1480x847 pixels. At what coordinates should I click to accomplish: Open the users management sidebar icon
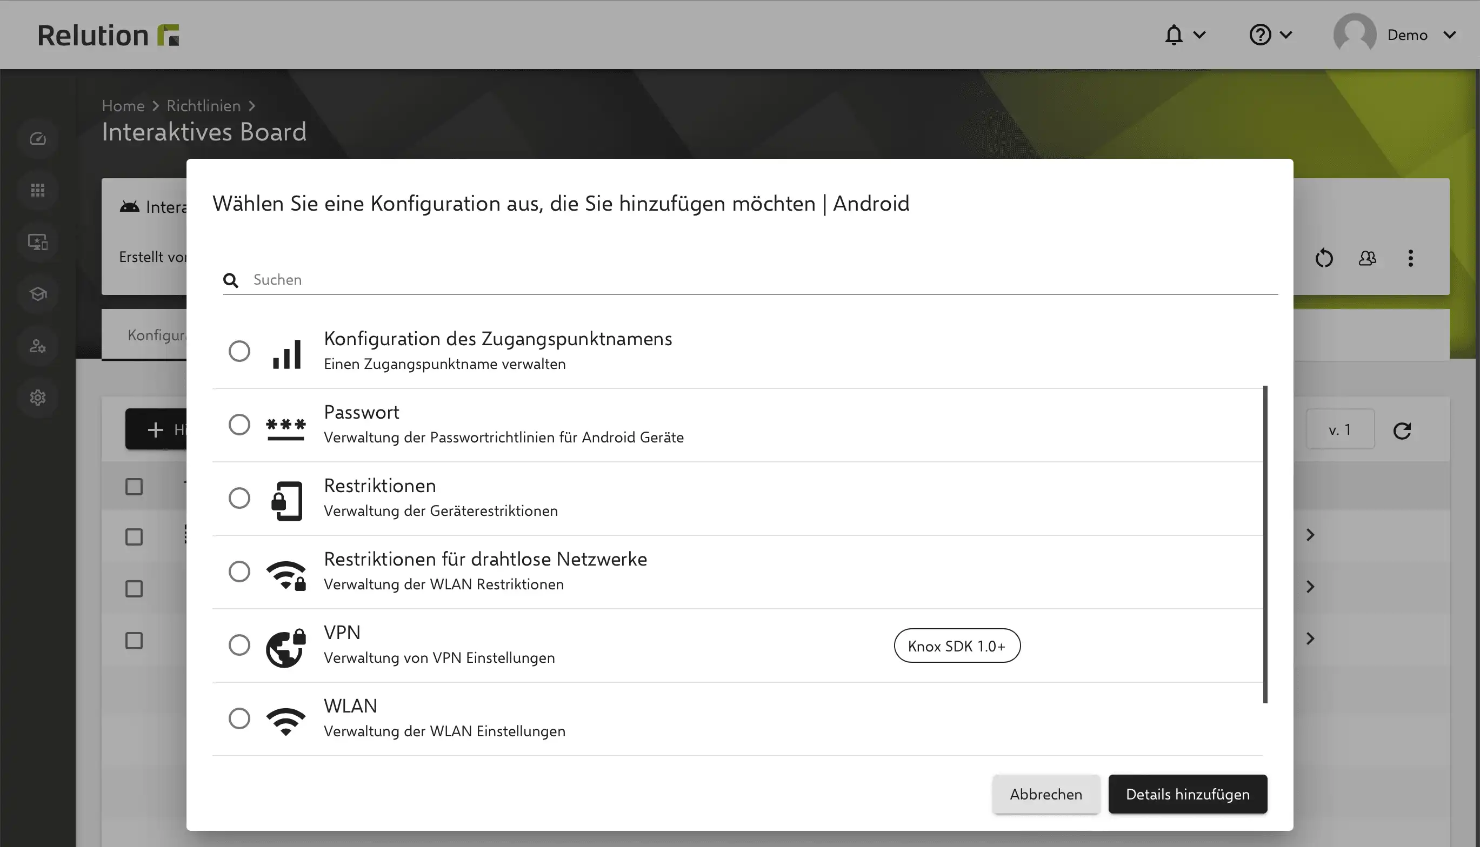click(x=38, y=346)
